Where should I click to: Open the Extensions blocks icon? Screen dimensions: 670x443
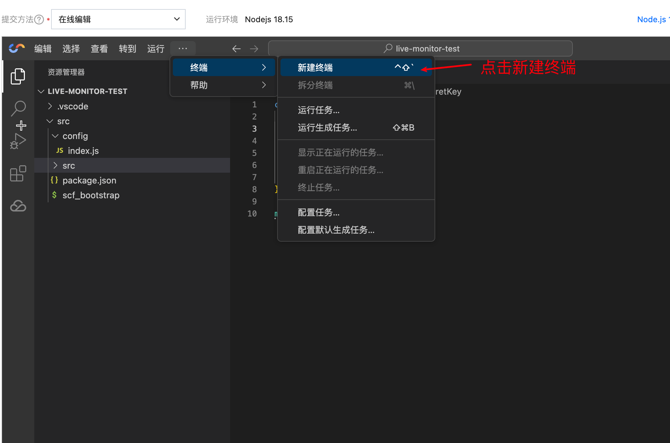point(18,174)
